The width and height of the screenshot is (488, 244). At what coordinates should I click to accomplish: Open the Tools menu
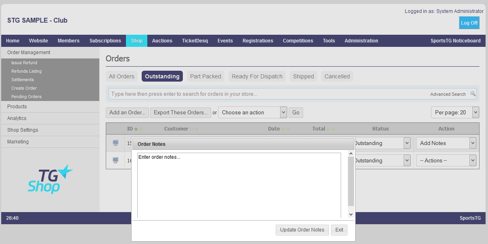[x=329, y=41]
